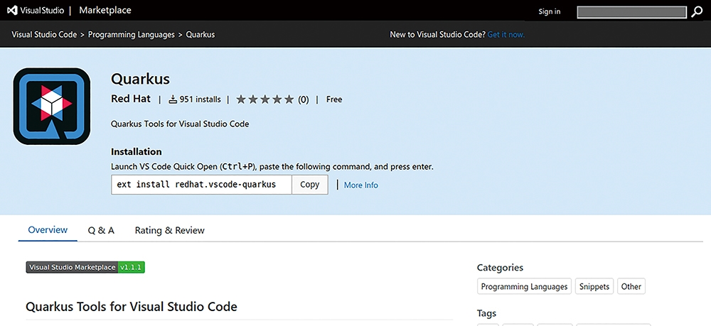This screenshot has height=326, width=711.
Task: Open Programming Languages breadcrumb
Action: click(132, 34)
